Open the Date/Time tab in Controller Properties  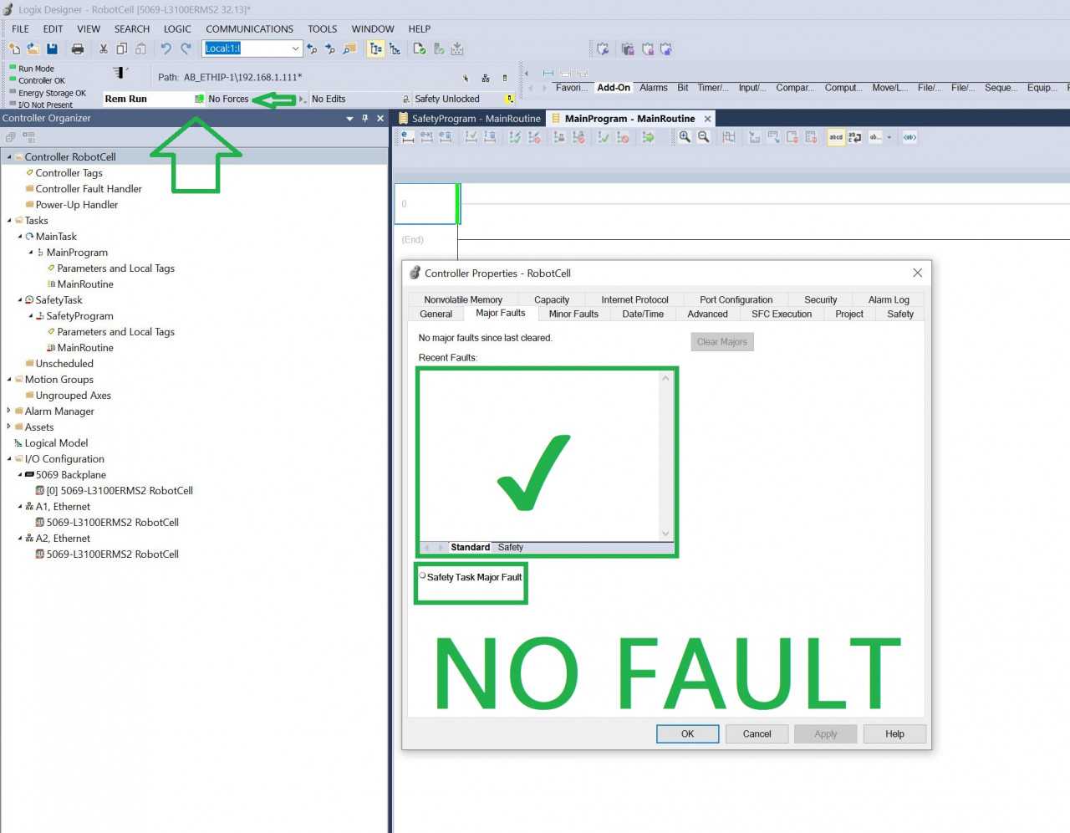coord(643,314)
